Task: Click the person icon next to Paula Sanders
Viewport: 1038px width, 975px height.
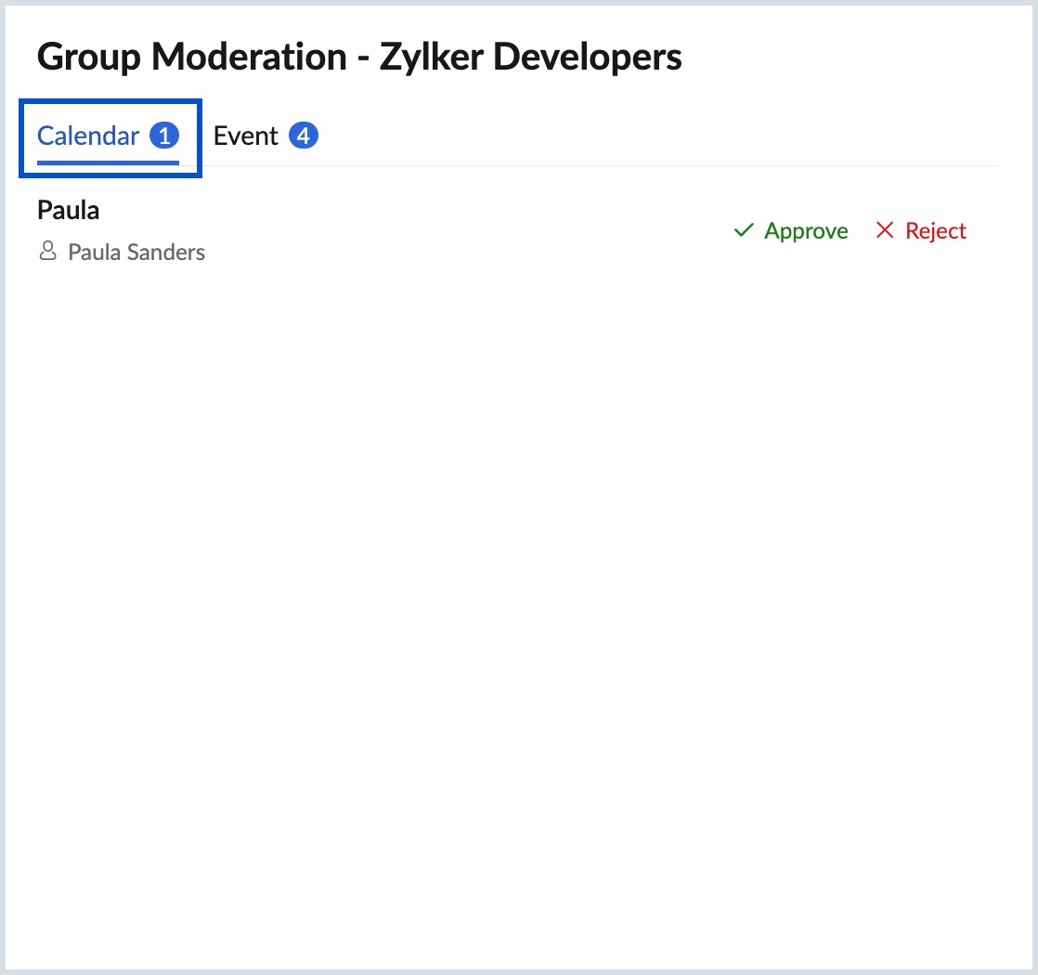Action: [47, 251]
